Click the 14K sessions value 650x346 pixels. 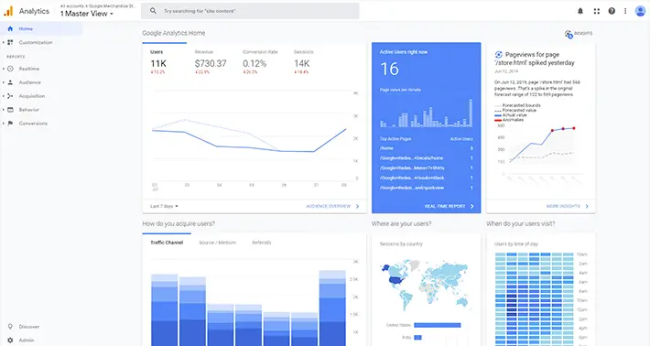[302, 64]
